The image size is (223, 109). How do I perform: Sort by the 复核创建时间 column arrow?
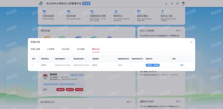point(66,59)
